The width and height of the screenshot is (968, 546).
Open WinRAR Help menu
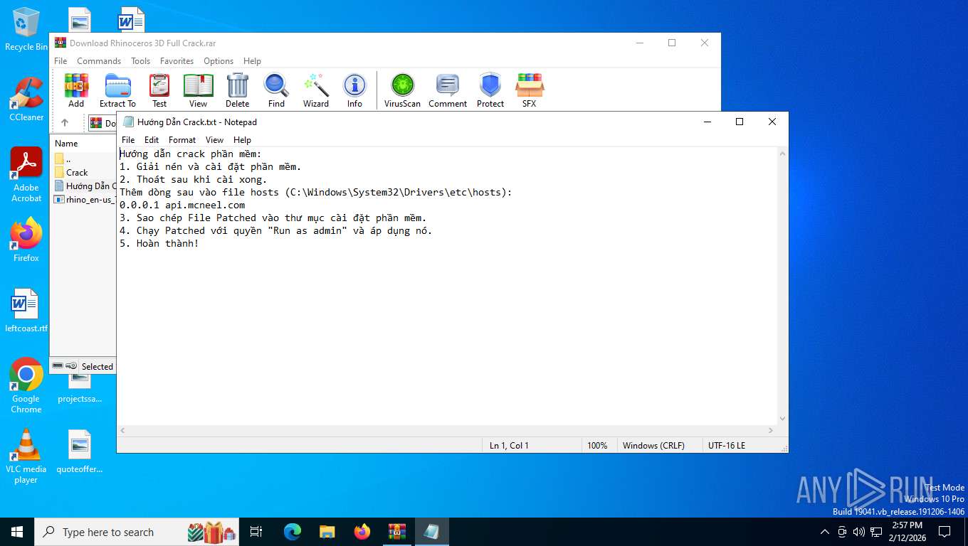[252, 61]
